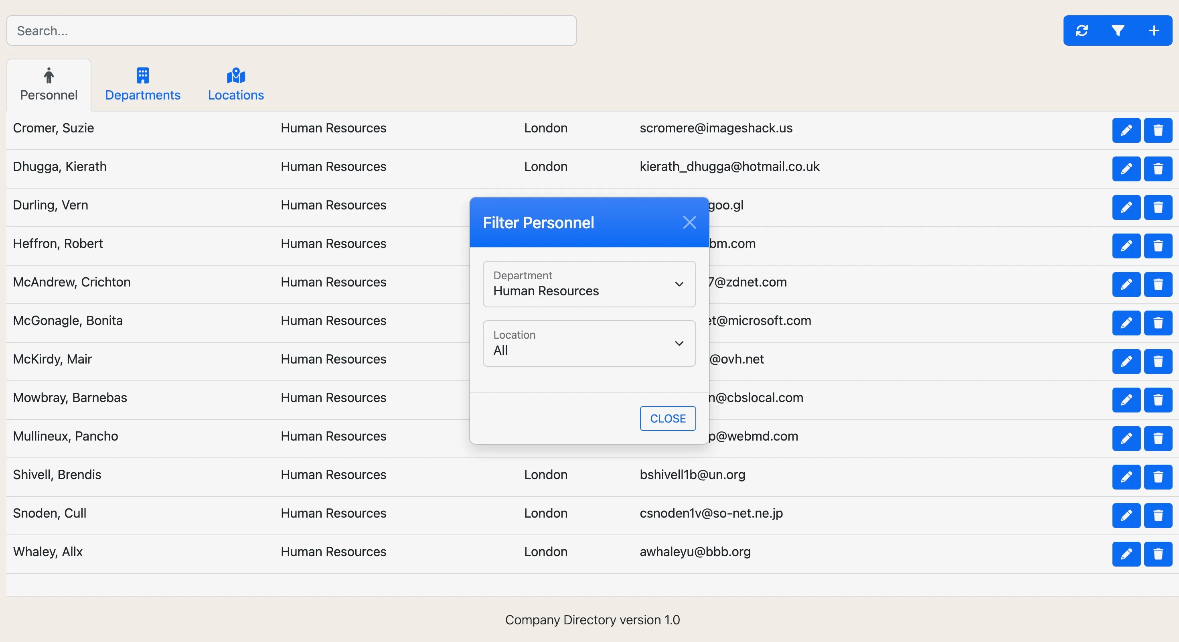Click the Locations map icon
This screenshot has height=642, width=1179.
[x=235, y=76]
